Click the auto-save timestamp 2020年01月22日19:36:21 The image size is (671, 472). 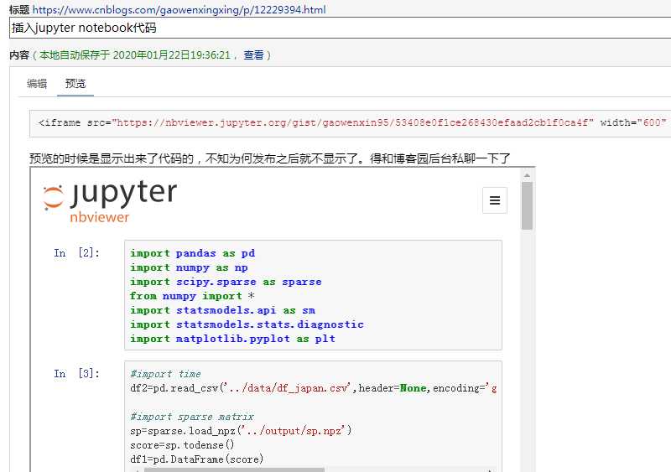[172, 54]
